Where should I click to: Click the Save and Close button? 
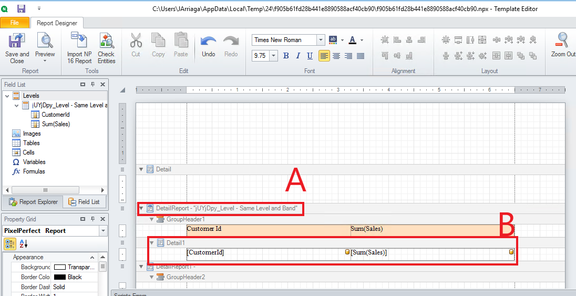[17, 48]
